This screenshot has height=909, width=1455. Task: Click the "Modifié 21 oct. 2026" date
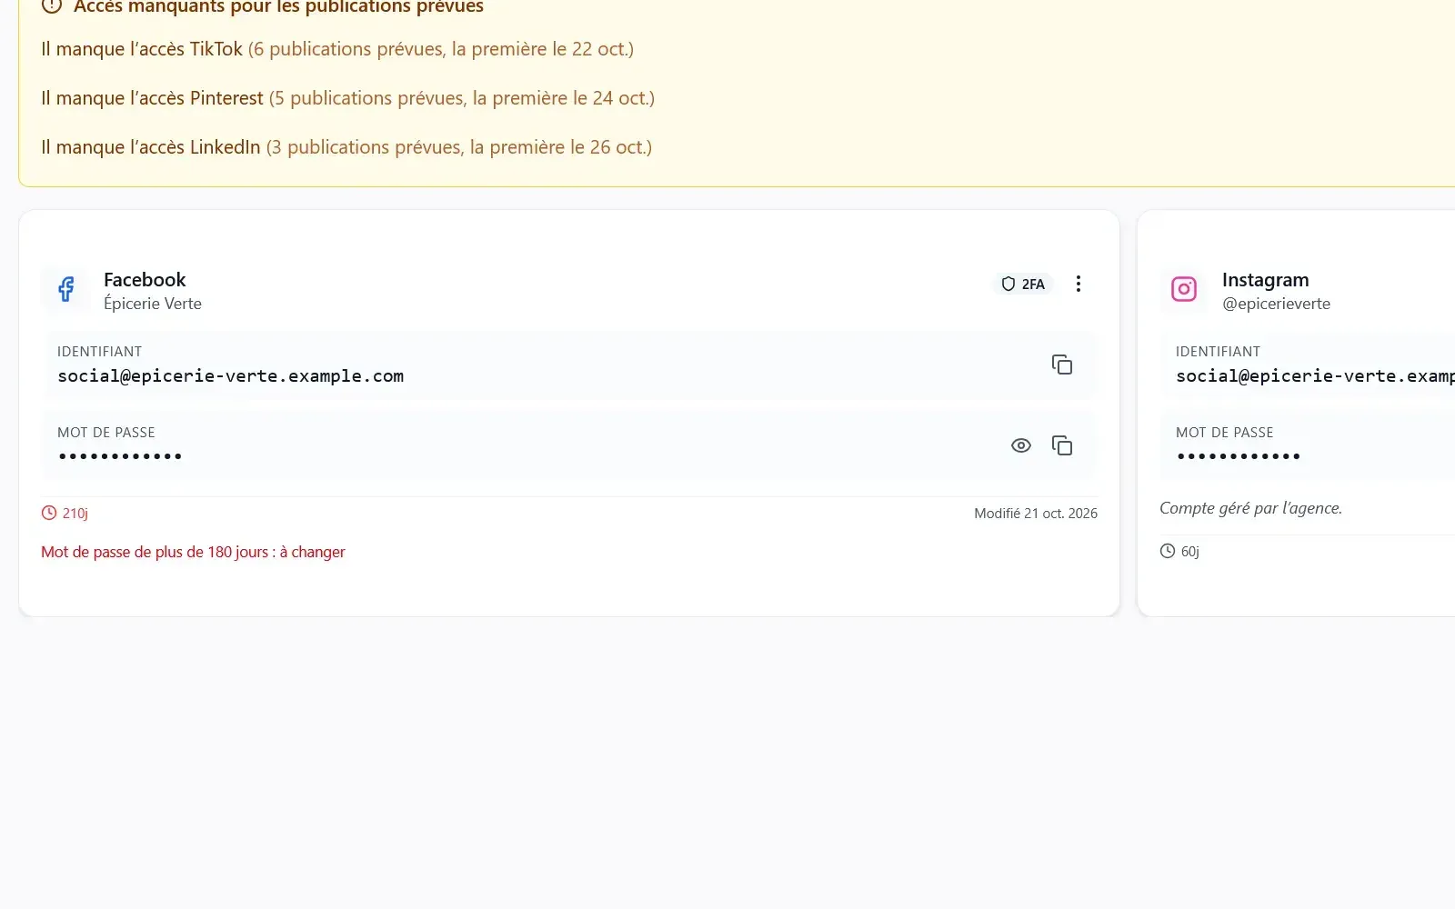pos(1036,514)
